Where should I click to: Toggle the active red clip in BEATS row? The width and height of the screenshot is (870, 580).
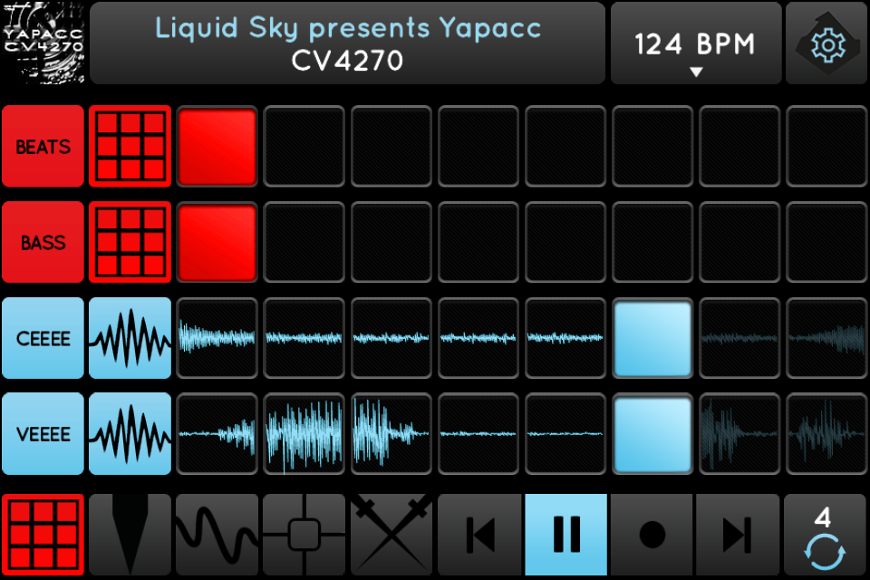pos(217,147)
